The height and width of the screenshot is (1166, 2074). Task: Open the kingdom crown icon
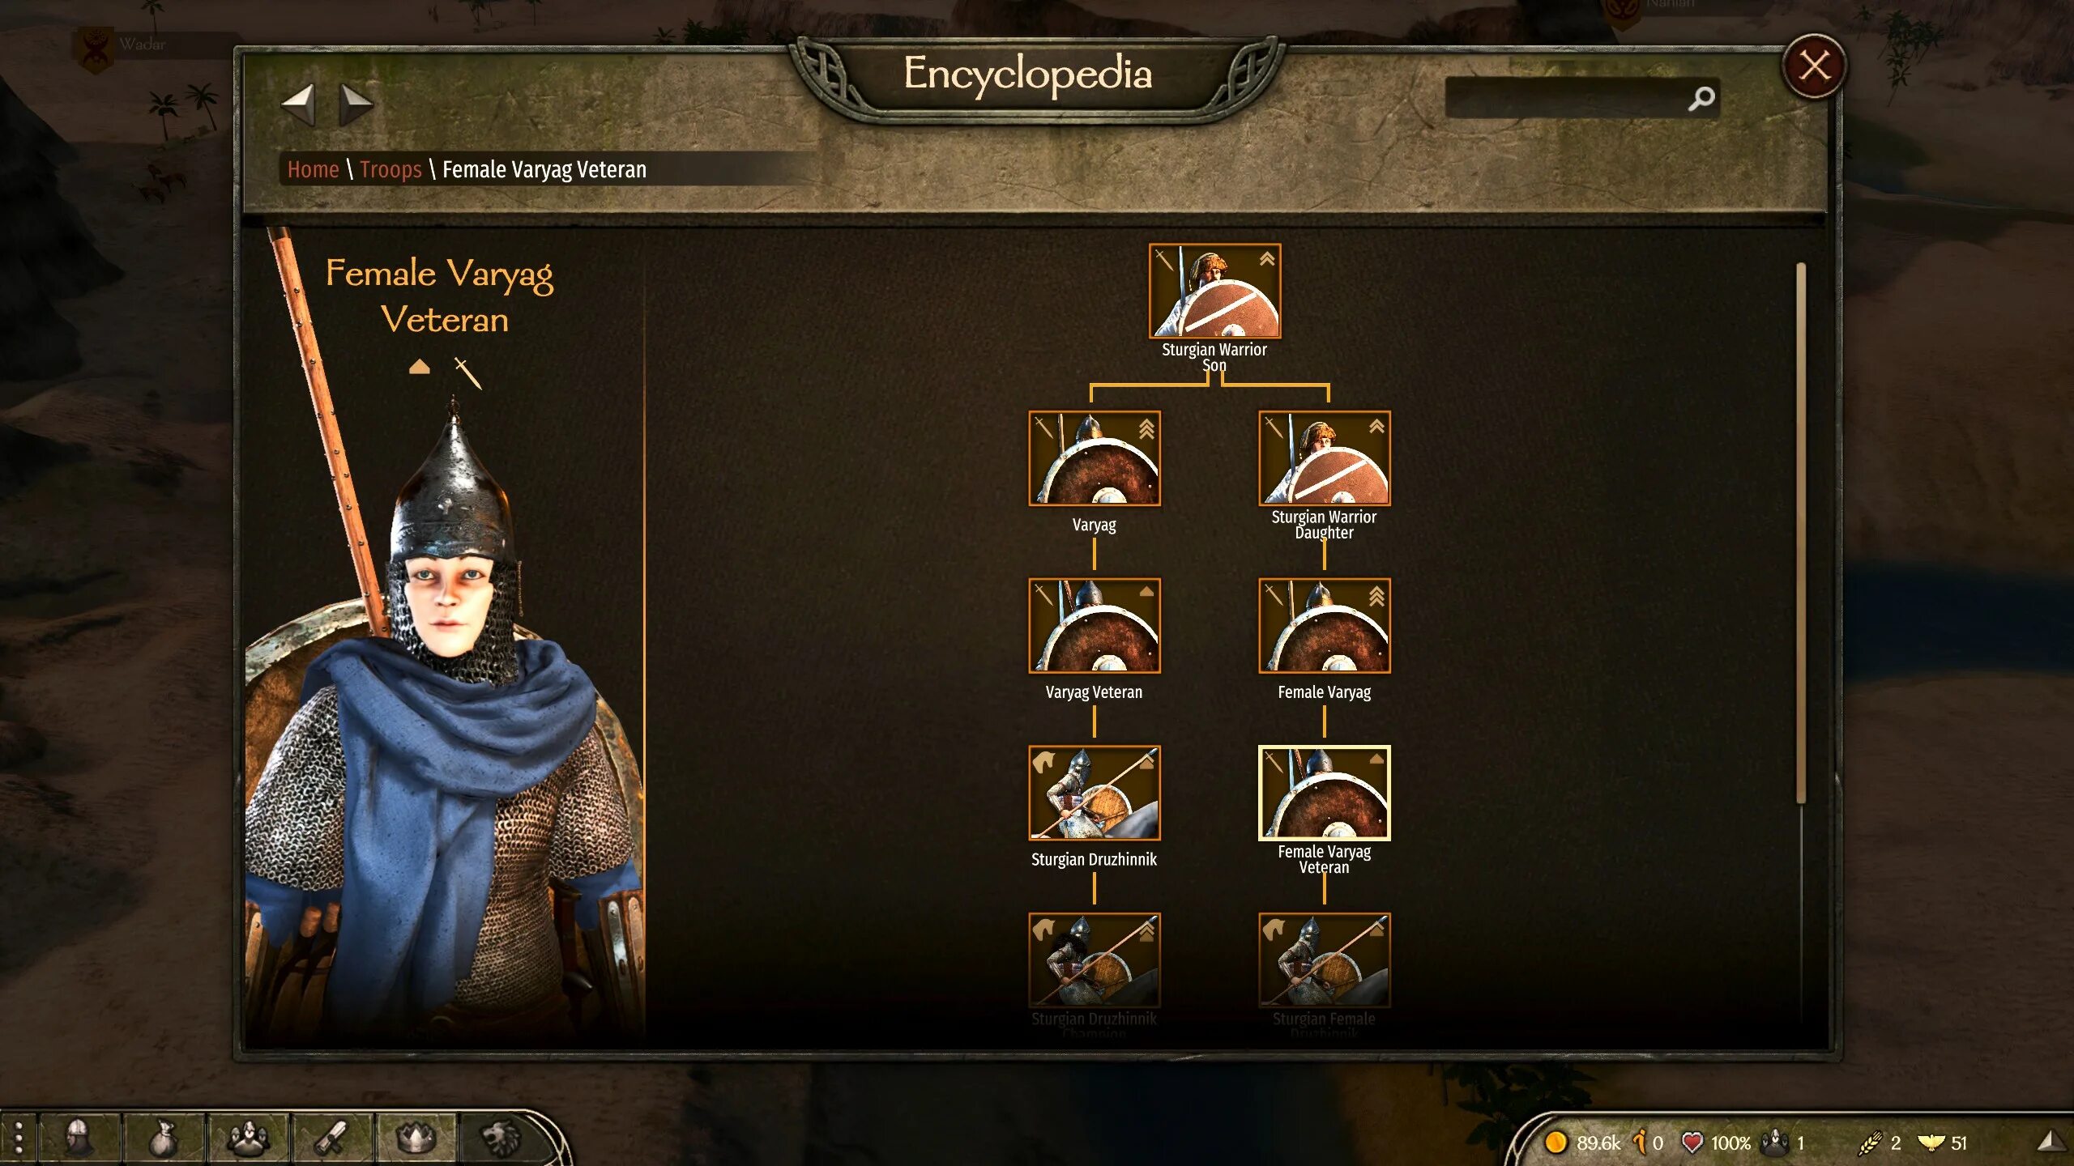[x=416, y=1139]
